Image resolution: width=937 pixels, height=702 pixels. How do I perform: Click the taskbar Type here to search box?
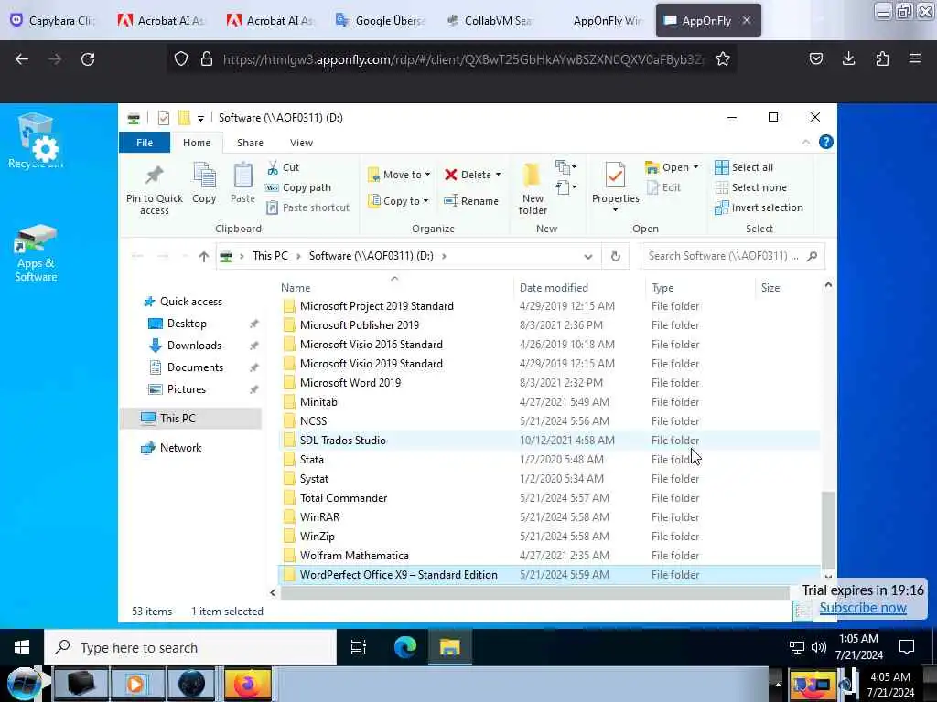190,647
